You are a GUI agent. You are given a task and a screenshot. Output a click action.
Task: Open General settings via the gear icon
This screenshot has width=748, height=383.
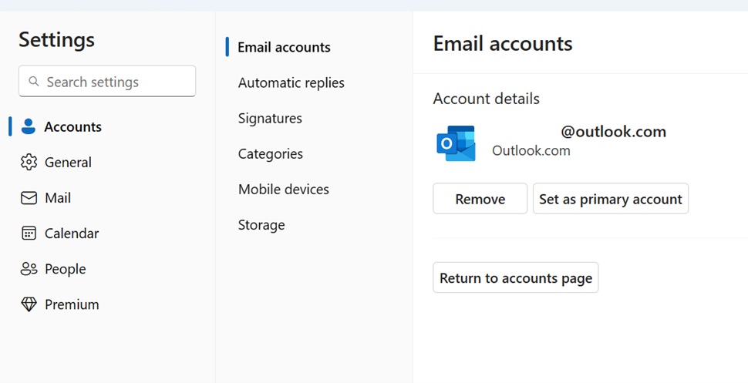tap(29, 163)
